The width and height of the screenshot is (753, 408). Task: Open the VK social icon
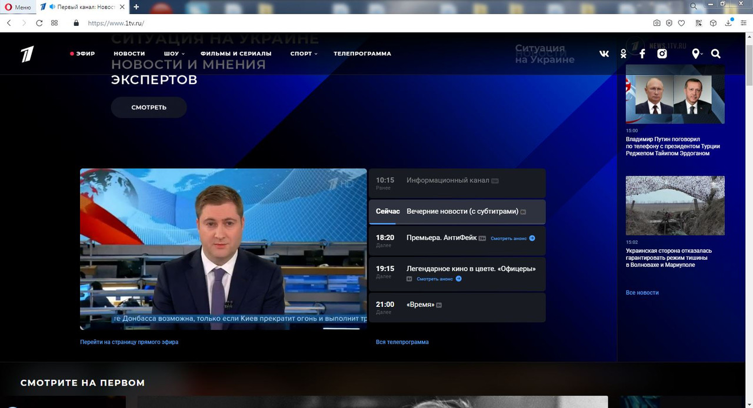coord(604,53)
